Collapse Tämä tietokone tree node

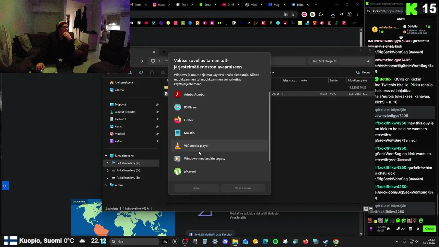(x=106, y=156)
